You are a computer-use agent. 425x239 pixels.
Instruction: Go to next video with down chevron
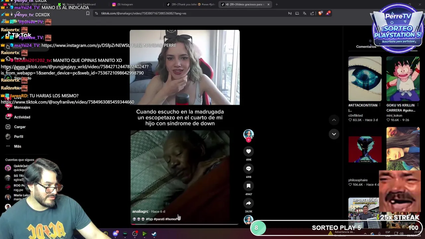(x=334, y=134)
